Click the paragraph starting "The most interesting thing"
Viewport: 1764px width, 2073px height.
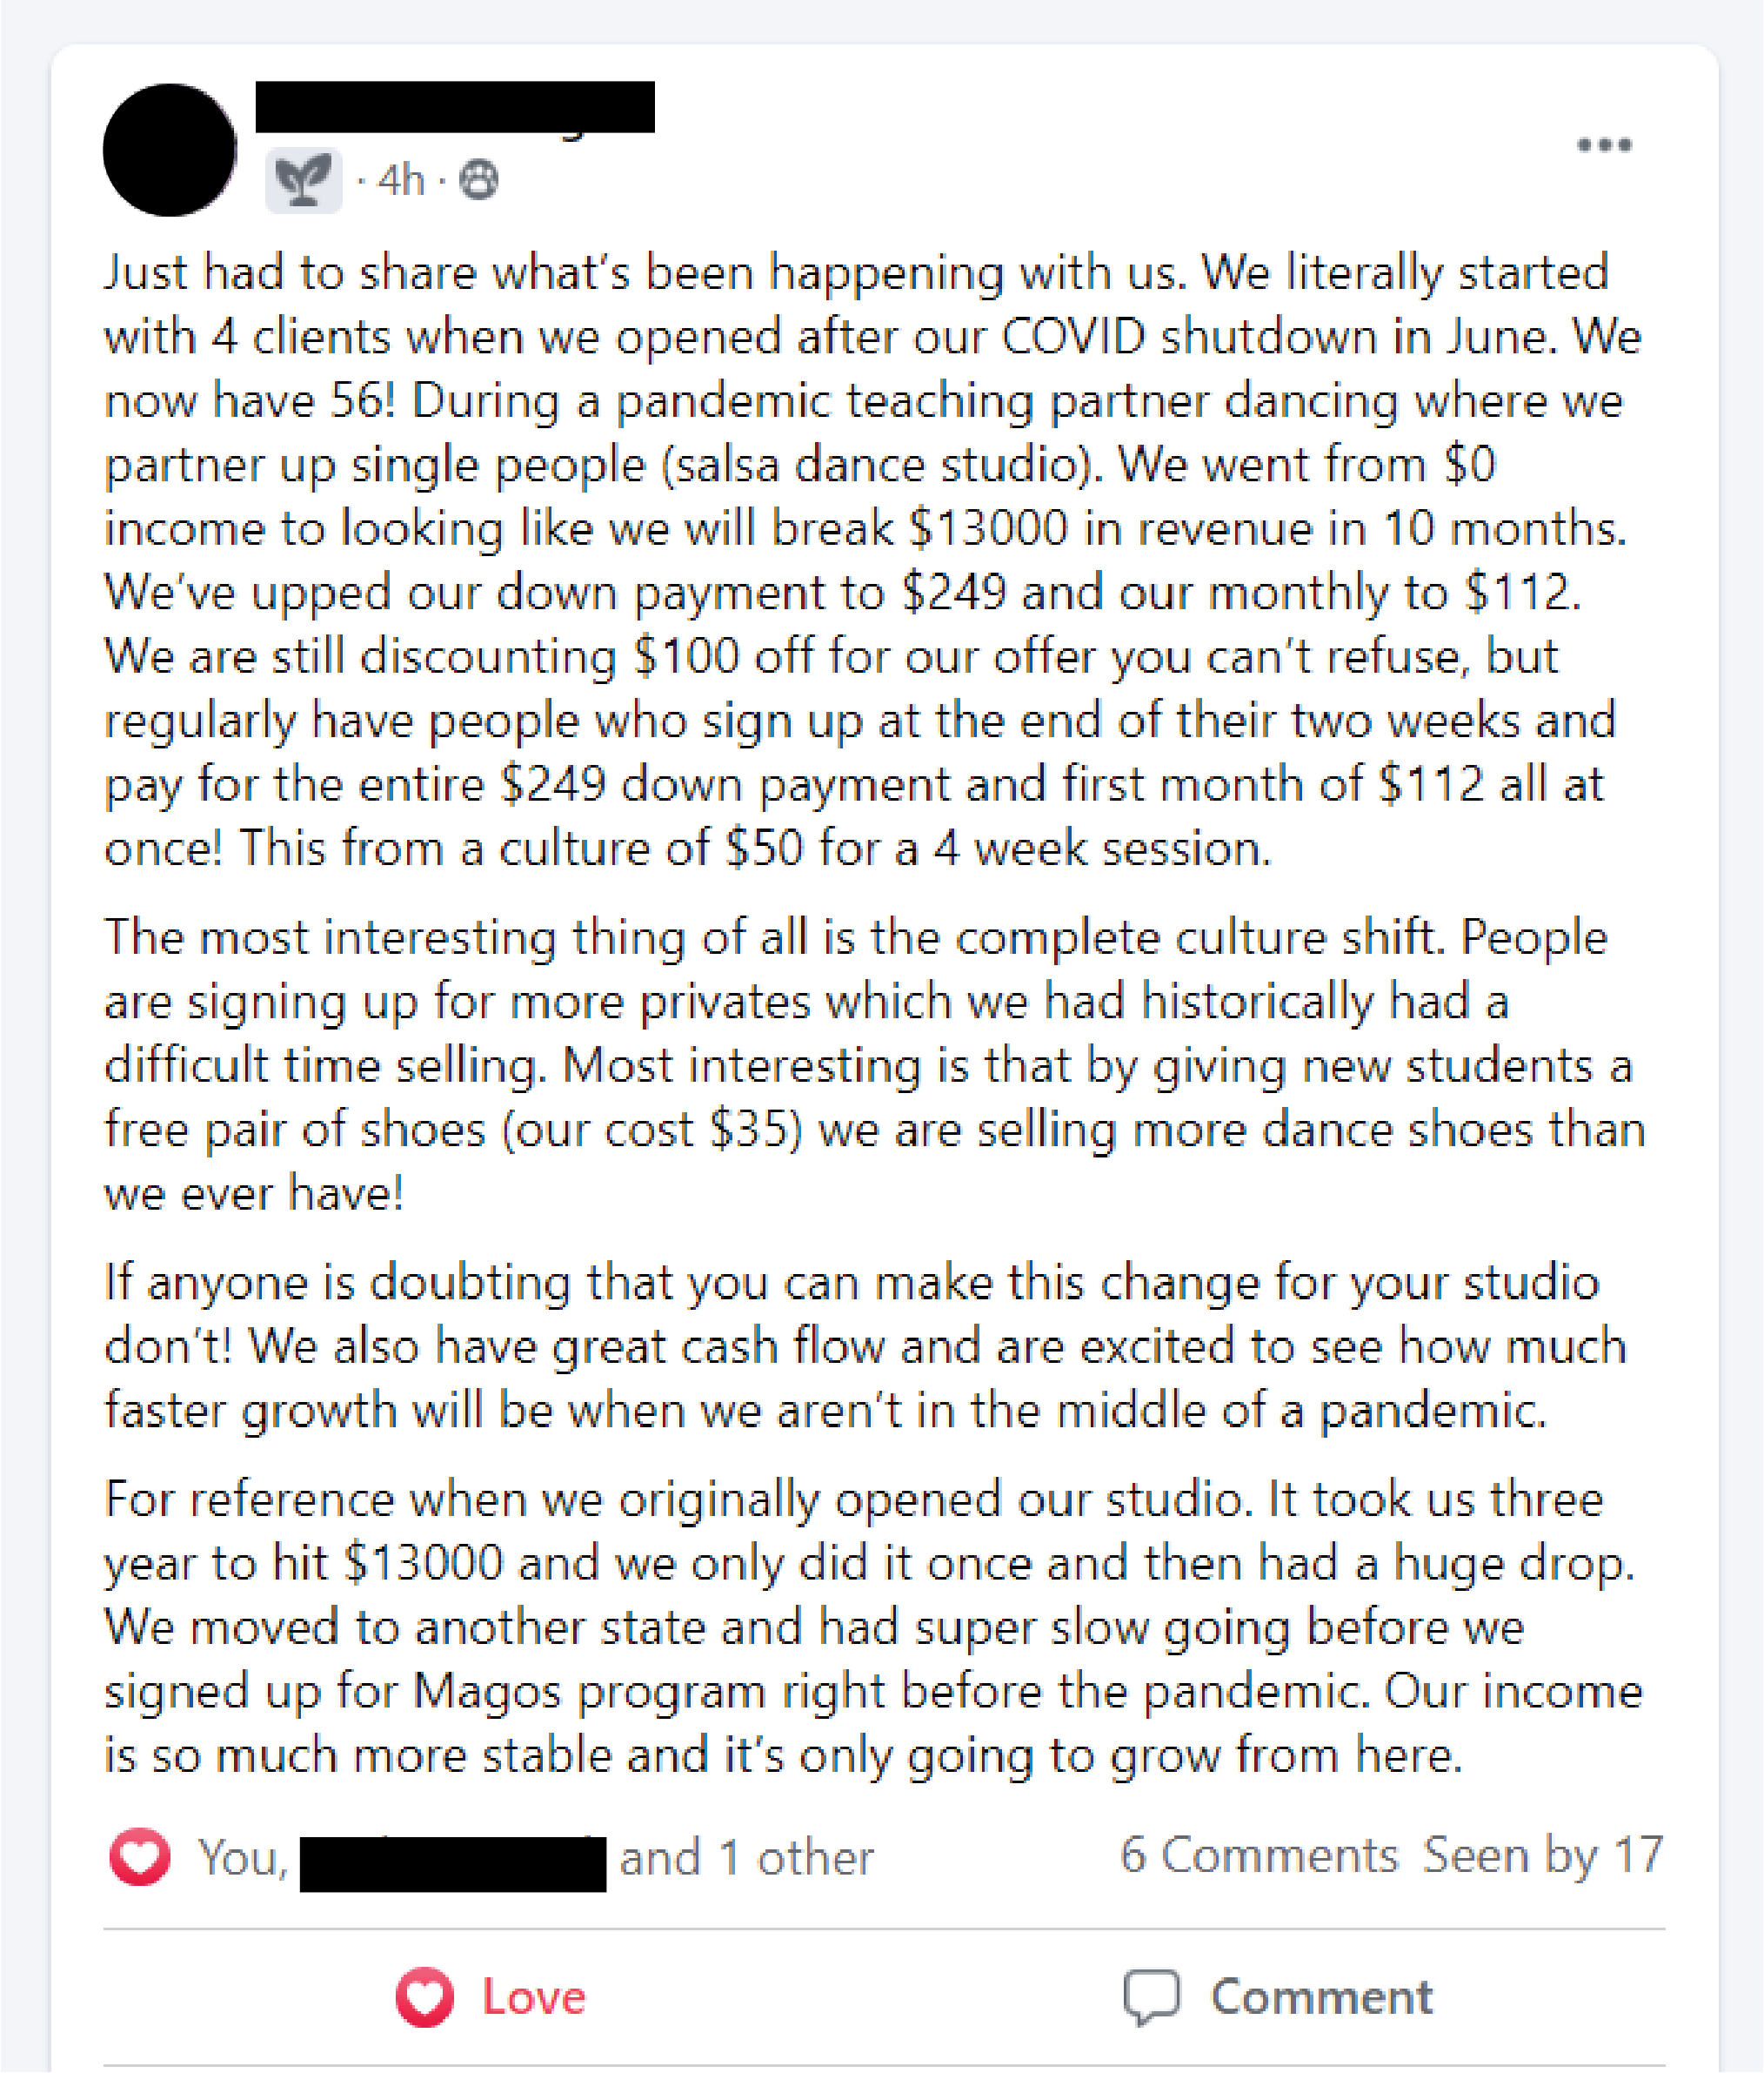[870, 1065]
